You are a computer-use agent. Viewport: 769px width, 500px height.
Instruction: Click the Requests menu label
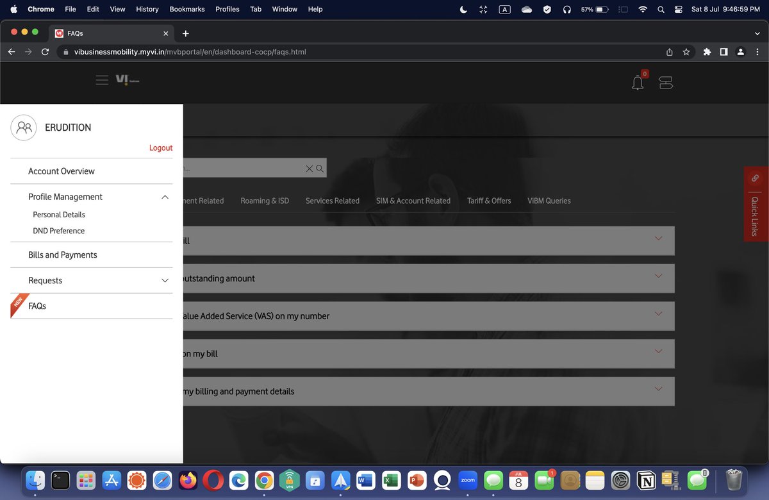pos(45,280)
